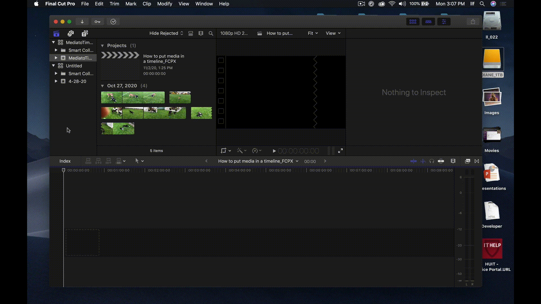Image resolution: width=541 pixels, height=304 pixels.
Task: Expand the 4-28-20 event
Action: (56, 81)
